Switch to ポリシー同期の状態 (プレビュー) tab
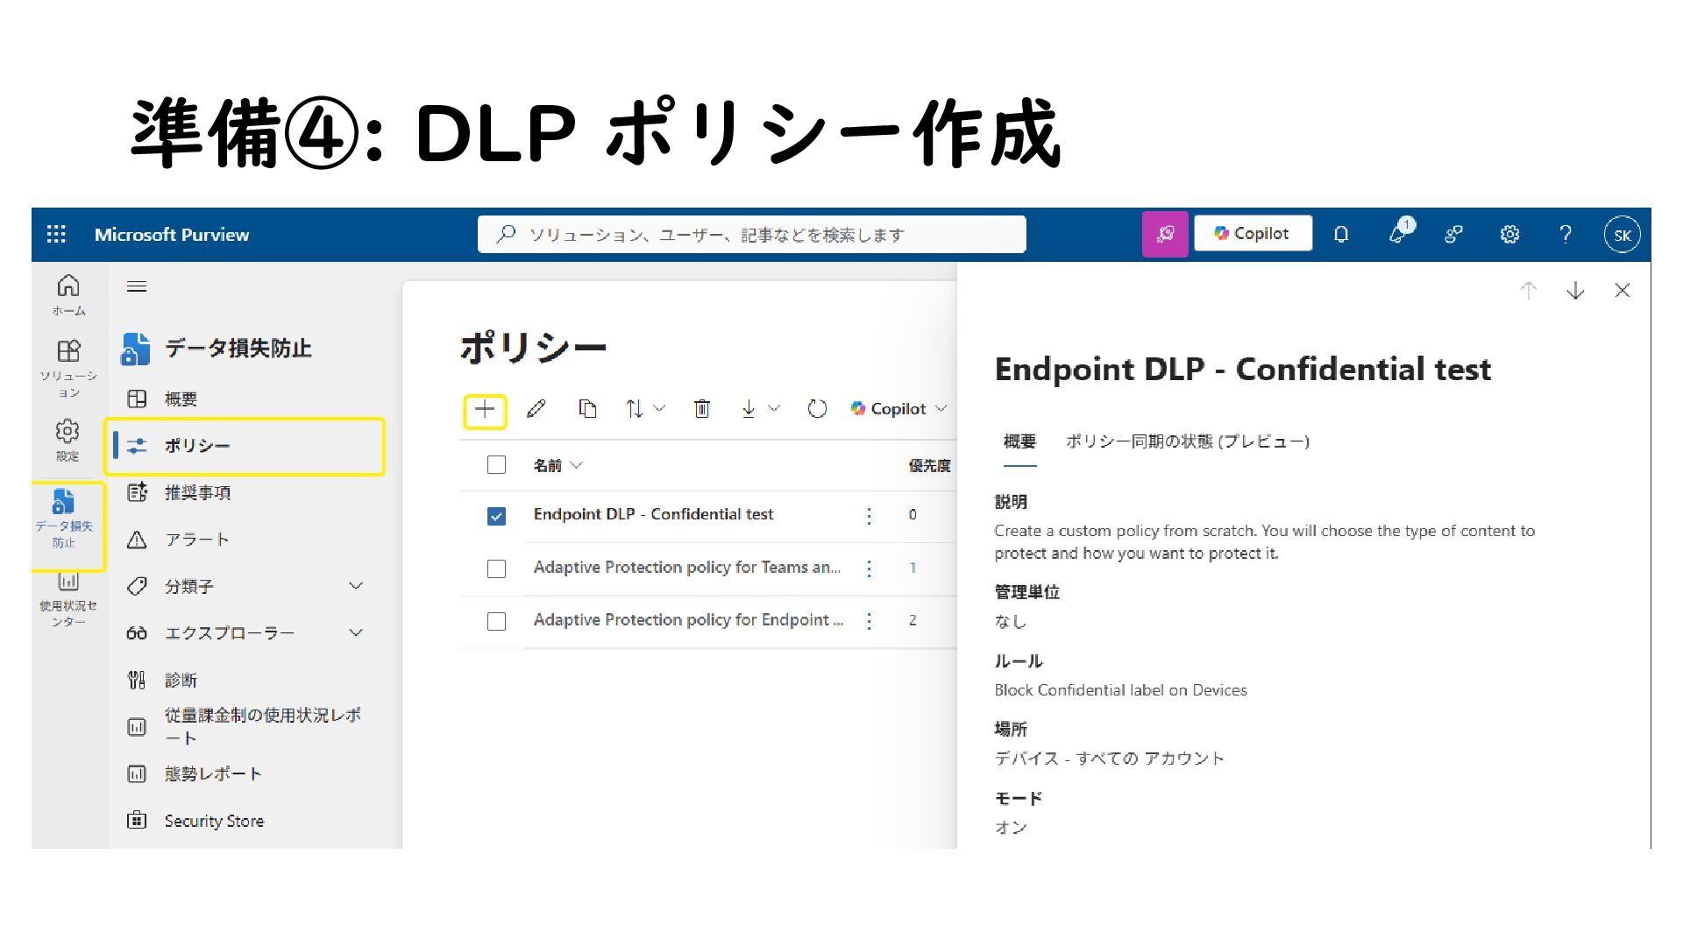Image resolution: width=1683 pixels, height=946 pixels. tap(1188, 441)
